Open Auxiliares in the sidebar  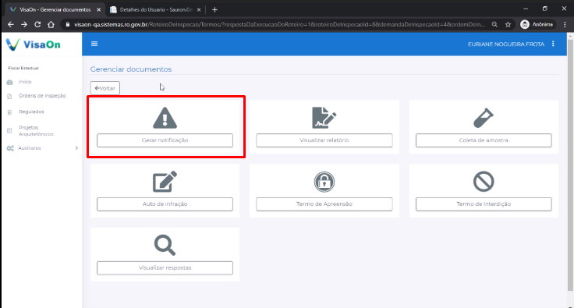[x=30, y=148]
